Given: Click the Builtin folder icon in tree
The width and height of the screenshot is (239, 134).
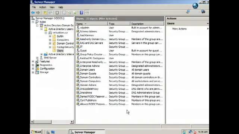Looking at the screenshot, I should pos(54,36).
